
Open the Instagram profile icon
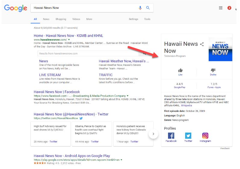205,136
